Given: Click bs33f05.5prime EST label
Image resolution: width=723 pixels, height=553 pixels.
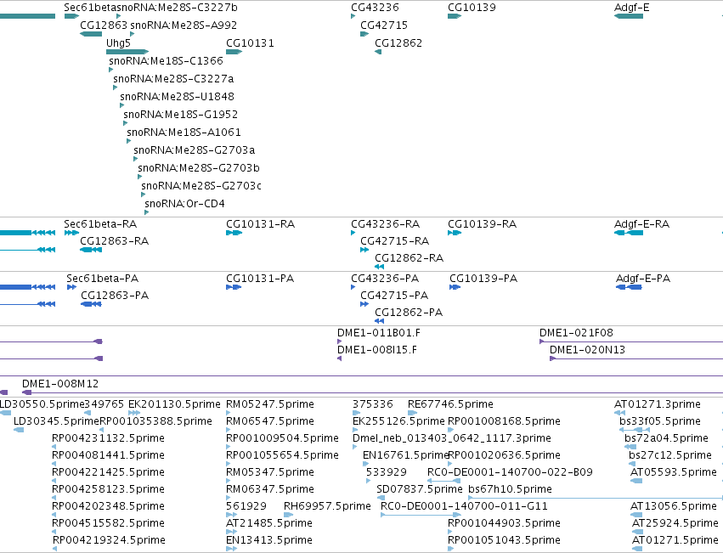Looking at the screenshot, I should click(x=660, y=421).
